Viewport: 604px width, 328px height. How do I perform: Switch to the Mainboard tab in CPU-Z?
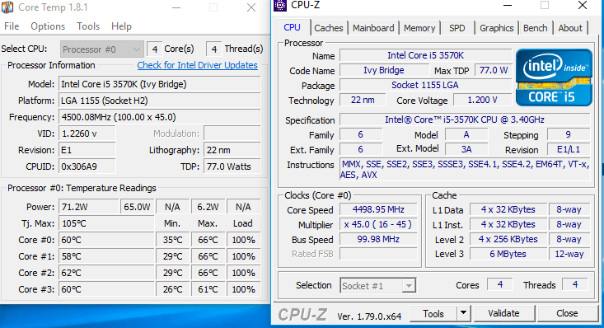(x=373, y=28)
